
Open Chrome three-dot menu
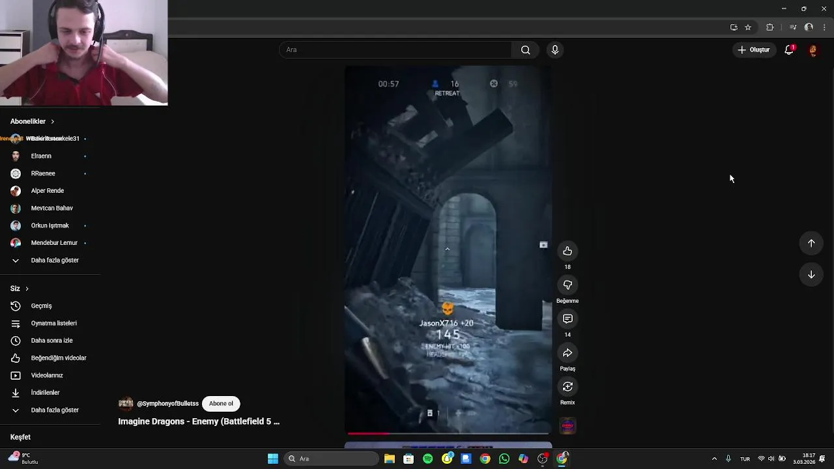click(824, 27)
